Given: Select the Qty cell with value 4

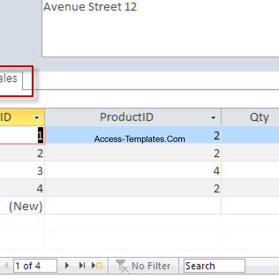Looking at the screenshot, I should click(x=215, y=171).
